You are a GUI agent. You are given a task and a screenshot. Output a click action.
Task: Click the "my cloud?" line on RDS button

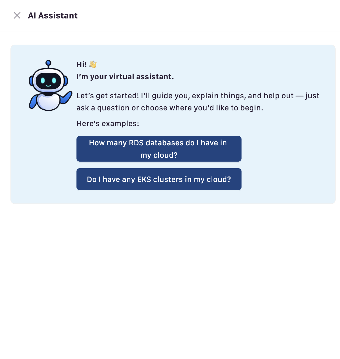click(x=159, y=155)
